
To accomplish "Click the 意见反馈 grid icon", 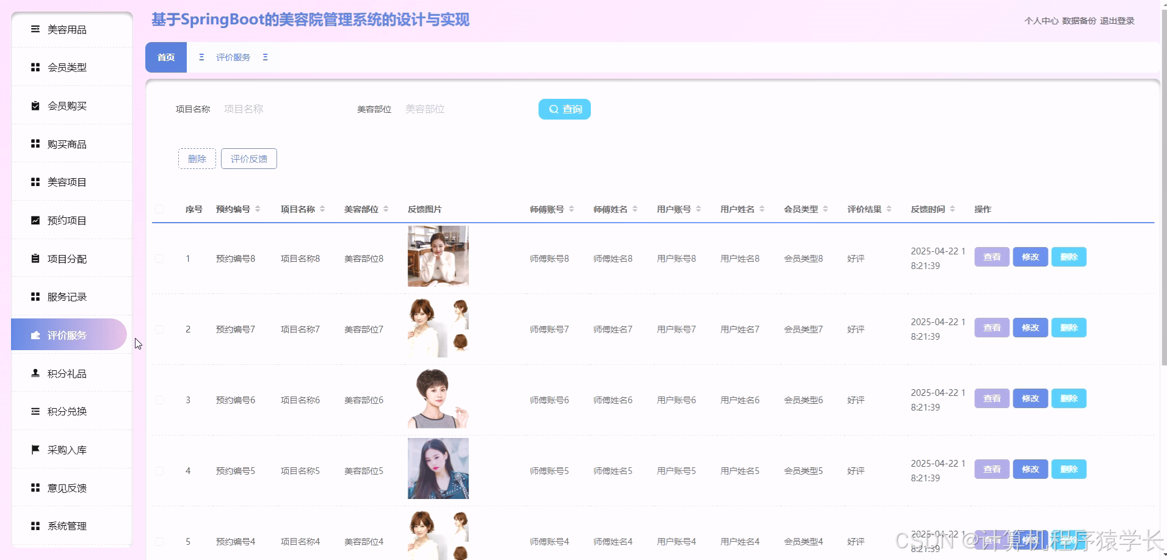I will pyautogui.click(x=35, y=488).
